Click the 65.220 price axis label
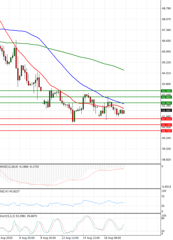This screenshot has width=173, height=240. click(166, 62)
